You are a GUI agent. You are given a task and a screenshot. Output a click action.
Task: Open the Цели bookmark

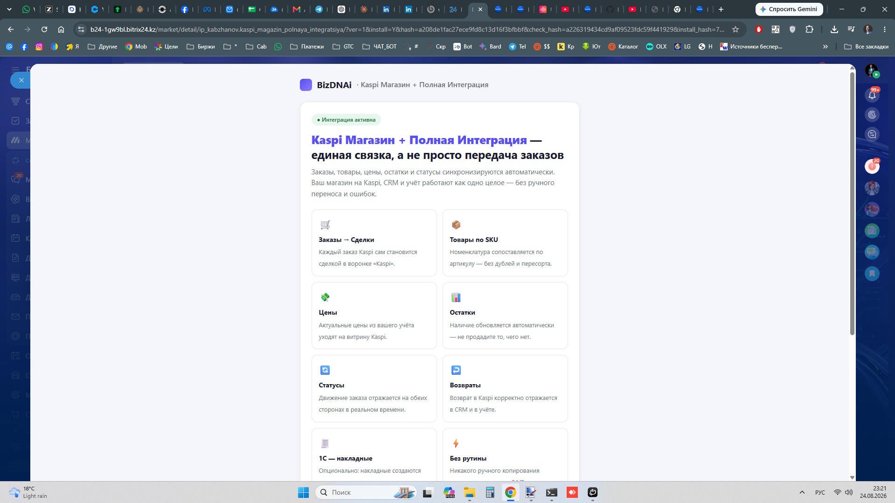(x=167, y=47)
